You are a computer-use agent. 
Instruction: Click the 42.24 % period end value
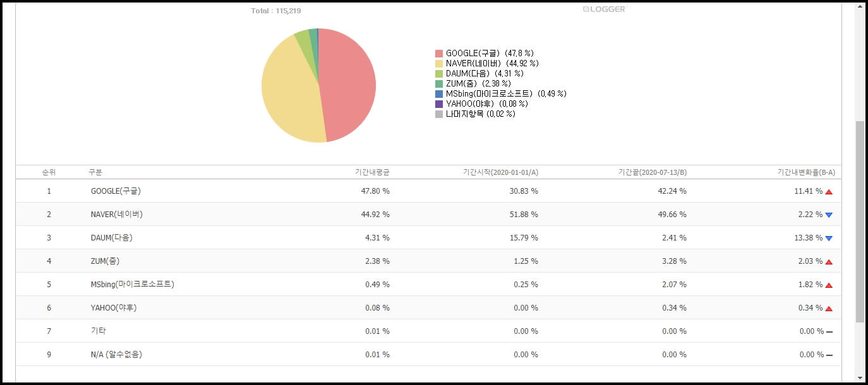[x=672, y=191]
